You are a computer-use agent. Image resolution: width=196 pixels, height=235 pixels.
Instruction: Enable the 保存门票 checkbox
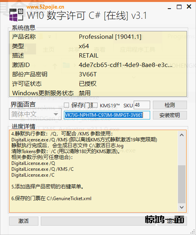click(x=66, y=105)
